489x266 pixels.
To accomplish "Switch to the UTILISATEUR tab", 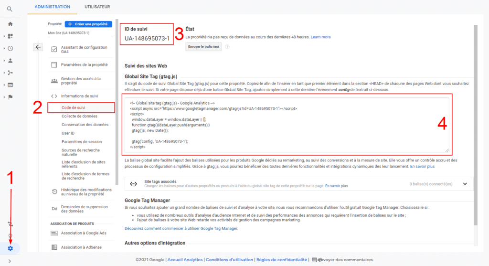I will coord(97,7).
